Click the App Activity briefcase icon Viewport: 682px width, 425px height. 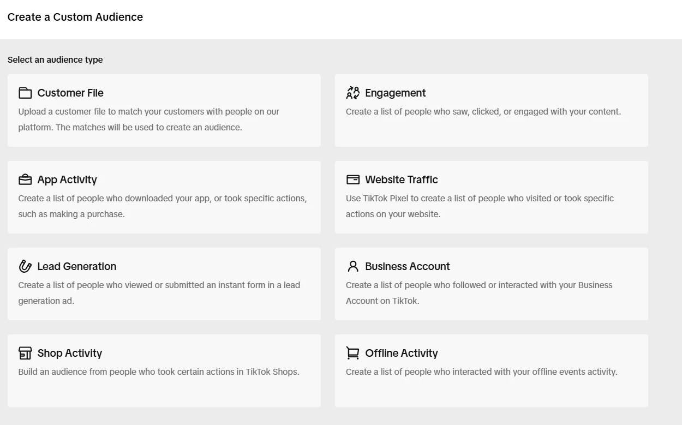click(25, 179)
